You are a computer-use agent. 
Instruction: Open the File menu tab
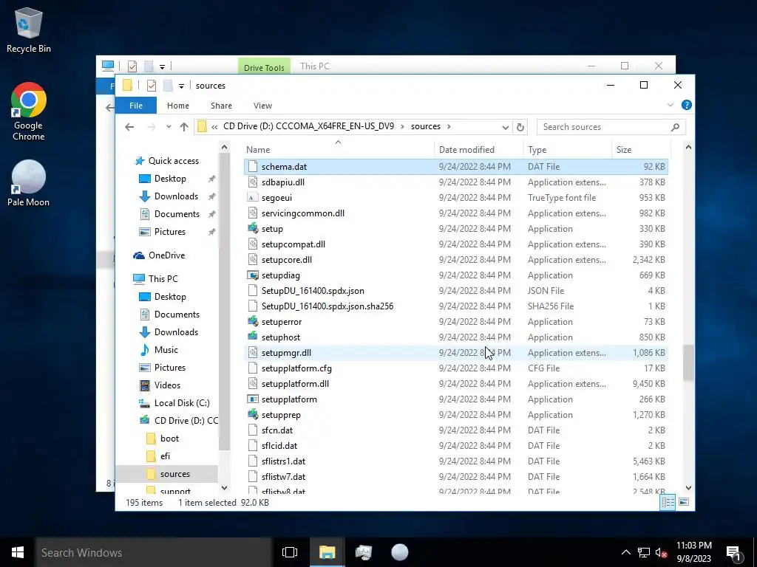[x=136, y=106]
